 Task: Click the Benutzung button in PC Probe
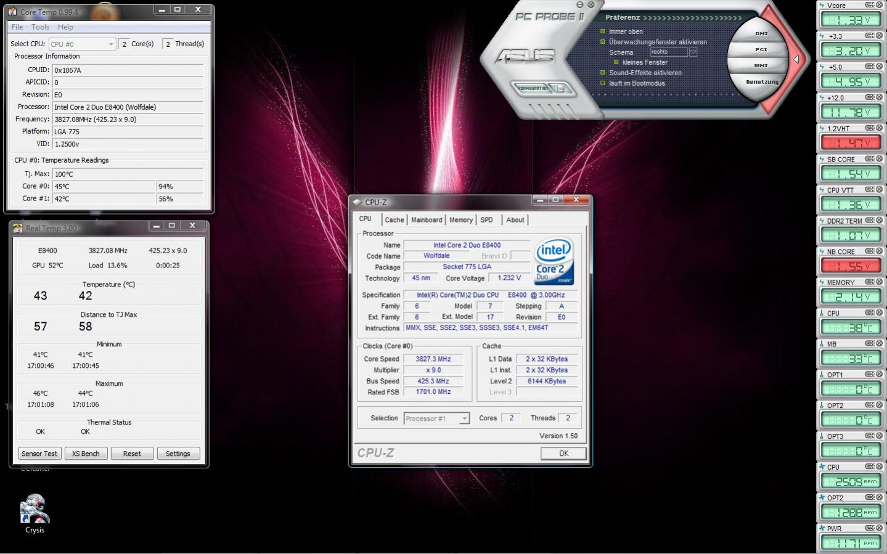coord(762,81)
